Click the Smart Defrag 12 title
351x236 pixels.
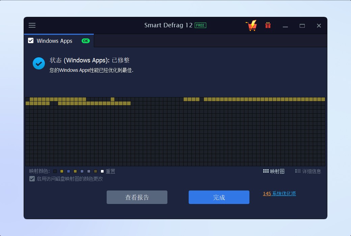point(168,25)
